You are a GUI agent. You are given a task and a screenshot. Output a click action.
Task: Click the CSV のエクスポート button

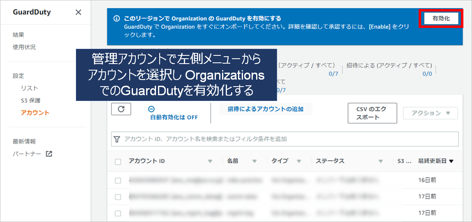tap(372, 113)
